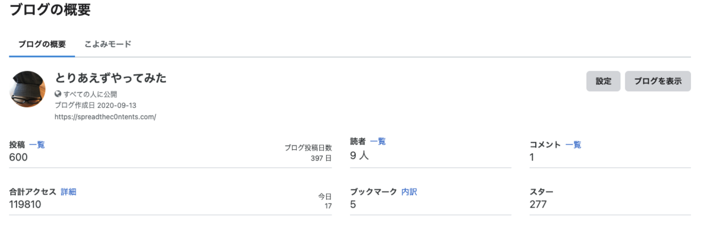
Task: Select the ブログの概要 tab
Action: tap(42, 44)
